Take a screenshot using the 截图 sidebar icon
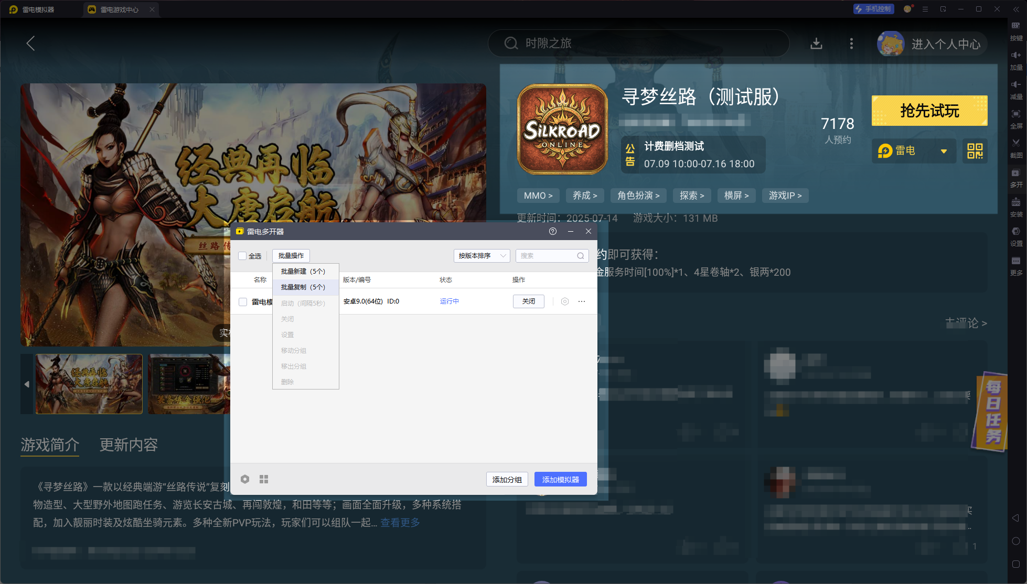1027x584 pixels. click(x=1015, y=148)
